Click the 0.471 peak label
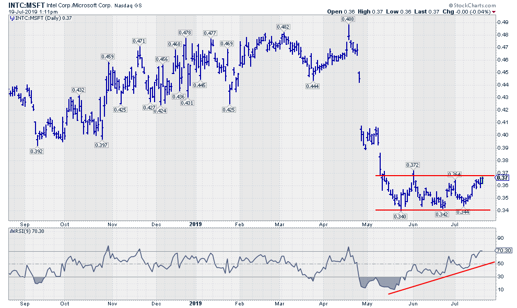The width and height of the screenshot is (517, 308). (x=139, y=41)
